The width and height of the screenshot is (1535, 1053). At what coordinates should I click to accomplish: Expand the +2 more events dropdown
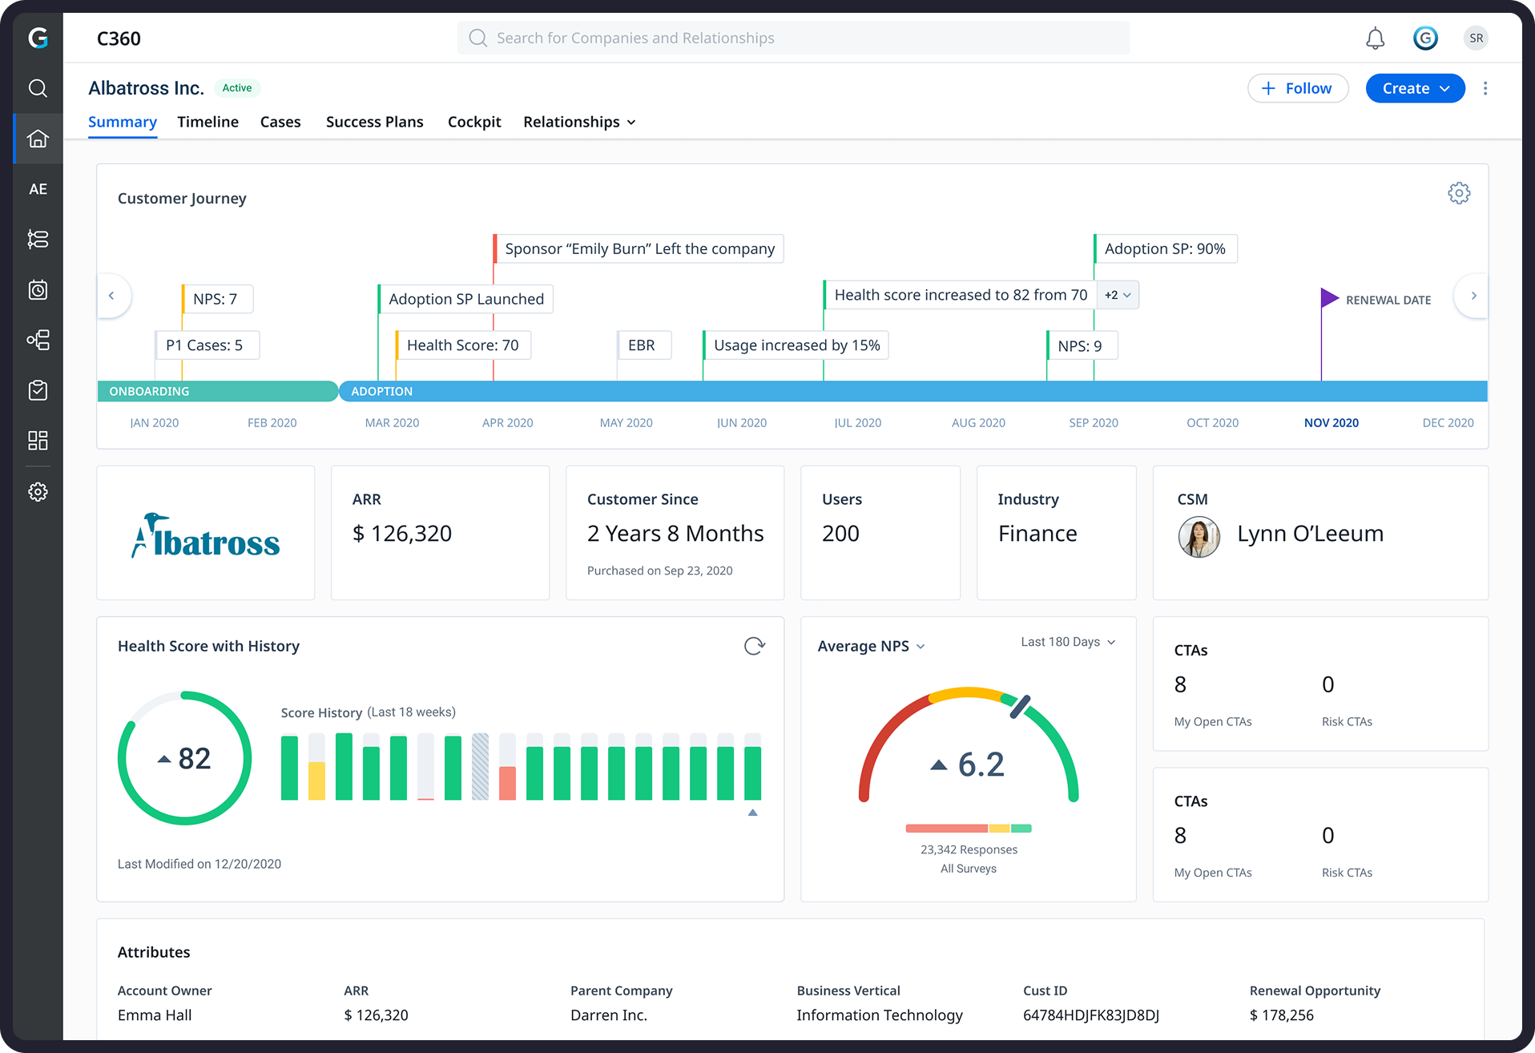pos(1118,295)
